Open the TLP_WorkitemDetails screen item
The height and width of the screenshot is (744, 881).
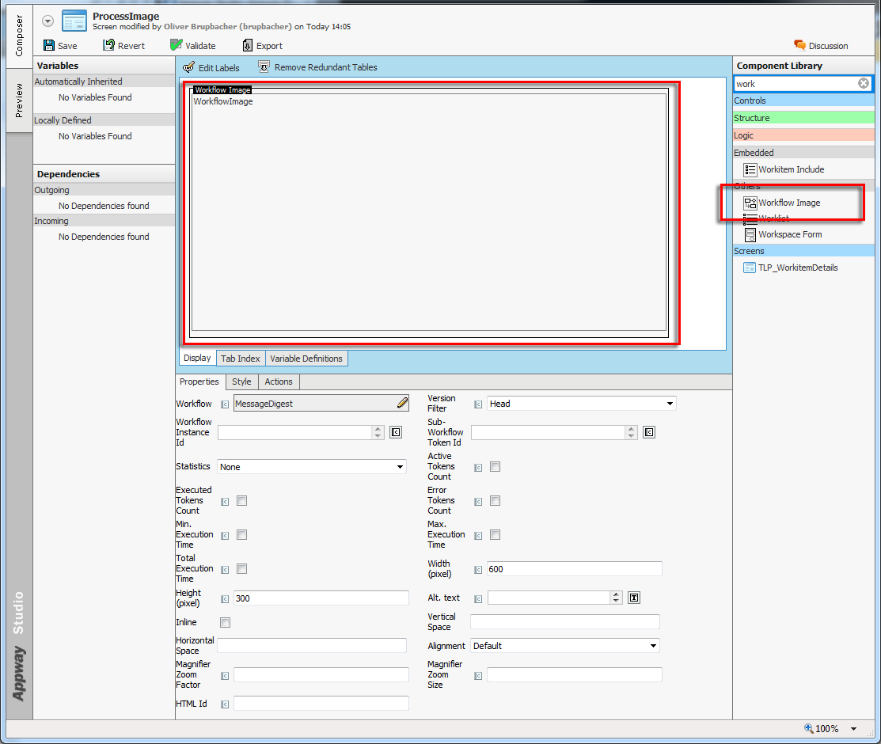[x=797, y=268]
